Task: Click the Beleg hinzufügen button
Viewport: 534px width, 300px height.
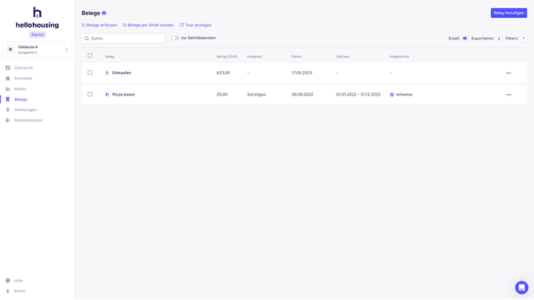Action: click(x=509, y=13)
